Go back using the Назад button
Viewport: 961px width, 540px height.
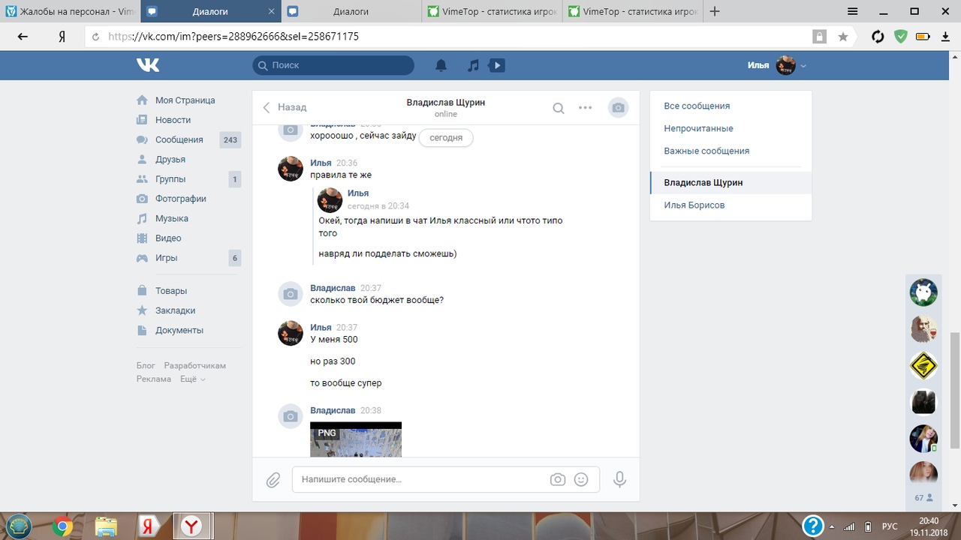285,107
